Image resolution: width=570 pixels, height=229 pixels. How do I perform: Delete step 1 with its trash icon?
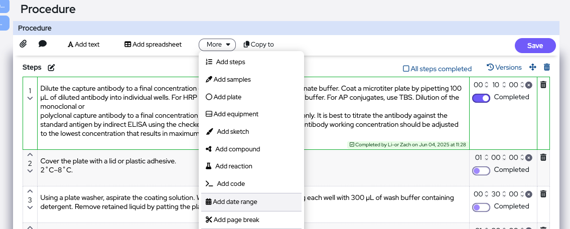click(543, 85)
